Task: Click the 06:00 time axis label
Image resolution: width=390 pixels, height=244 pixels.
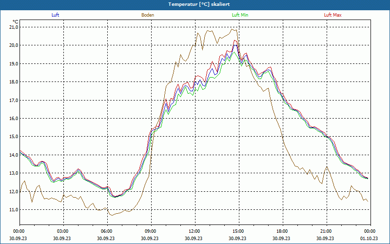Action: click(106, 231)
